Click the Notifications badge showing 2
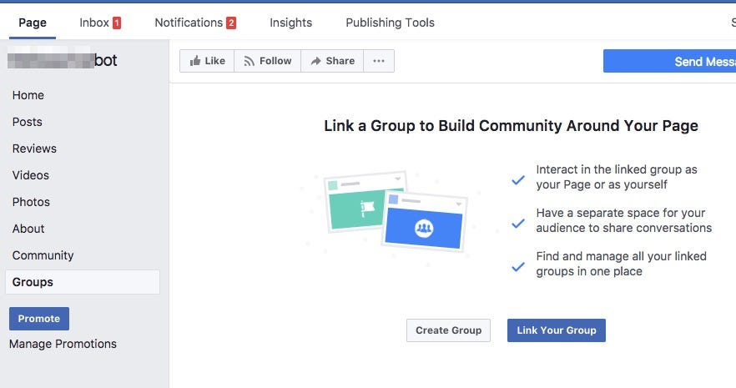This screenshot has width=736, height=388. click(231, 23)
